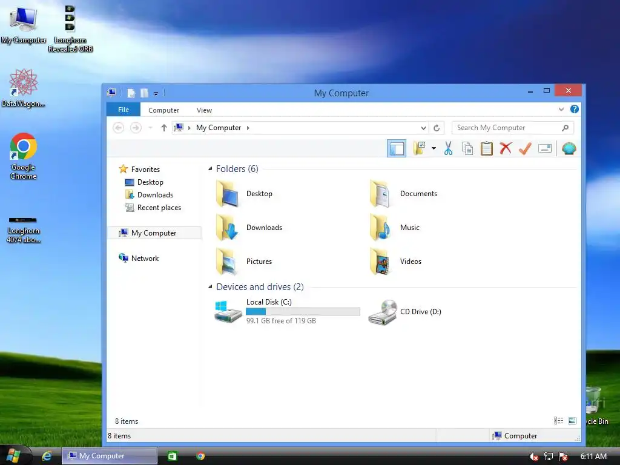Go up one level with Up arrow

163,128
